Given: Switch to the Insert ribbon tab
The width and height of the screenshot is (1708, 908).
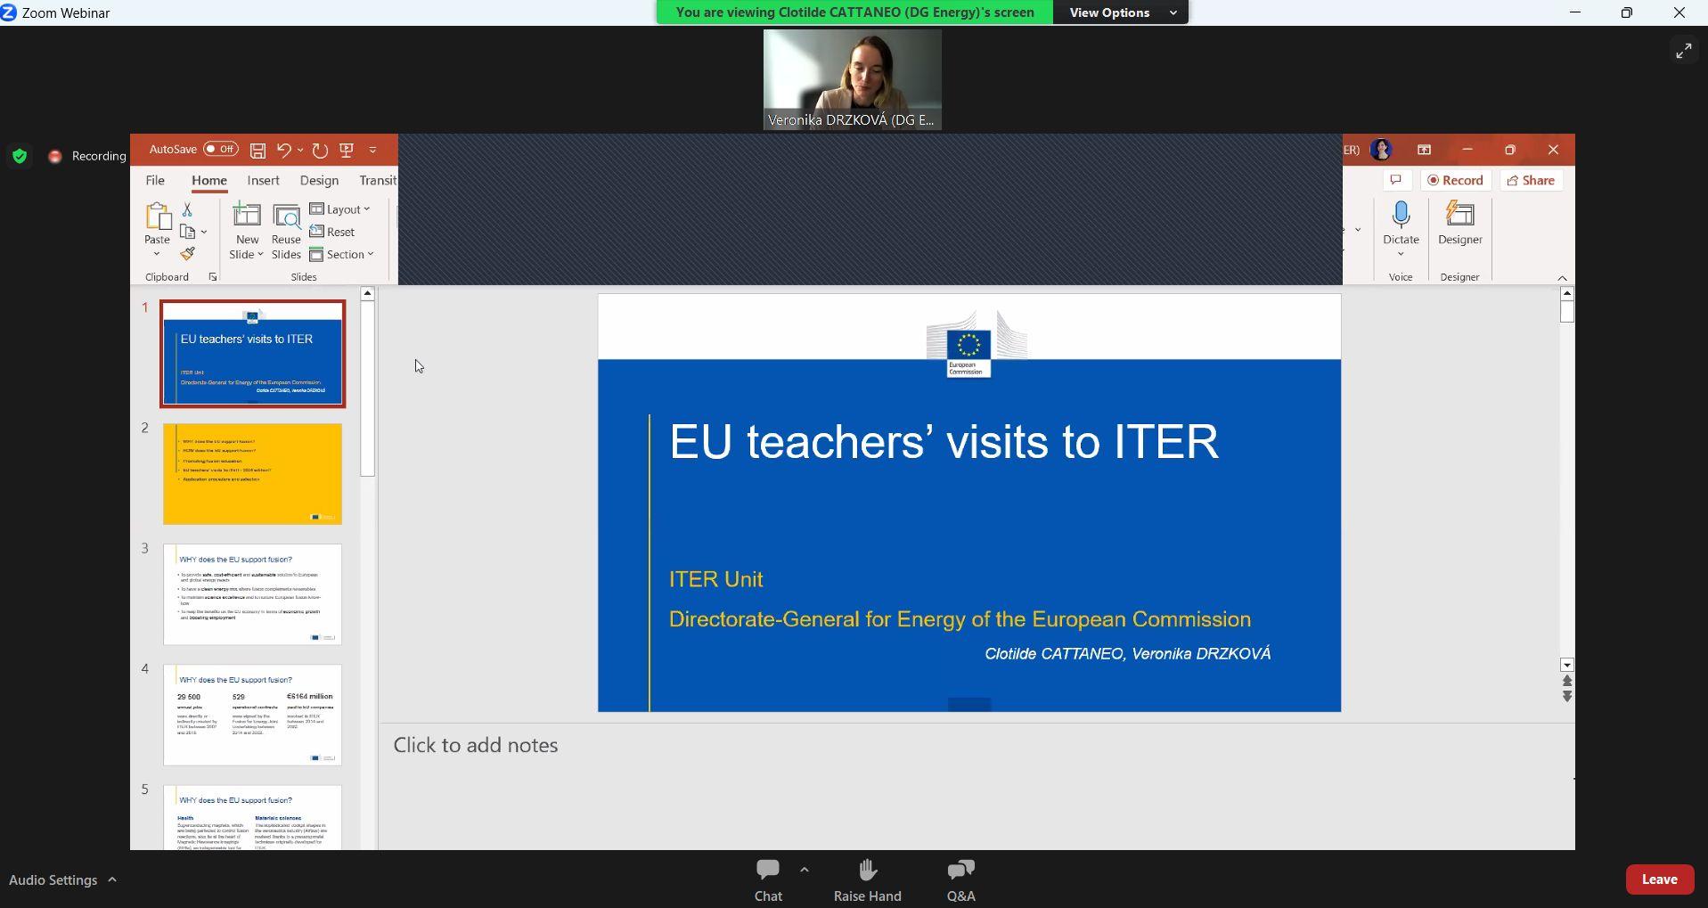Looking at the screenshot, I should (x=263, y=181).
